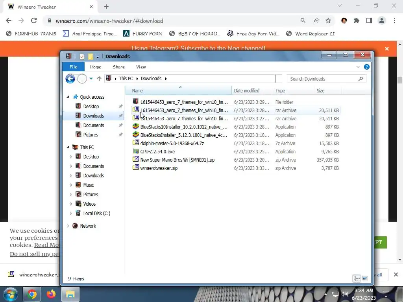Viewport: 403px width, 302px height.
Task: Collapse the This PC tree node
Action: [68, 147]
